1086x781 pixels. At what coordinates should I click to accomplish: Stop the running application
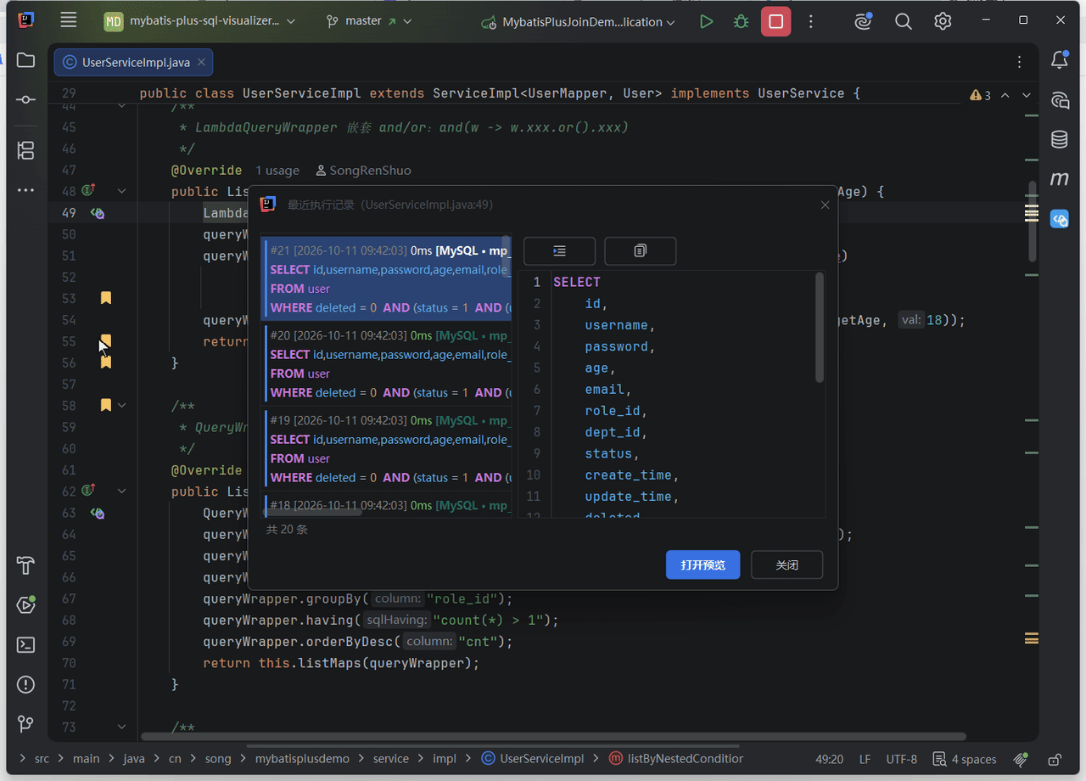point(775,22)
